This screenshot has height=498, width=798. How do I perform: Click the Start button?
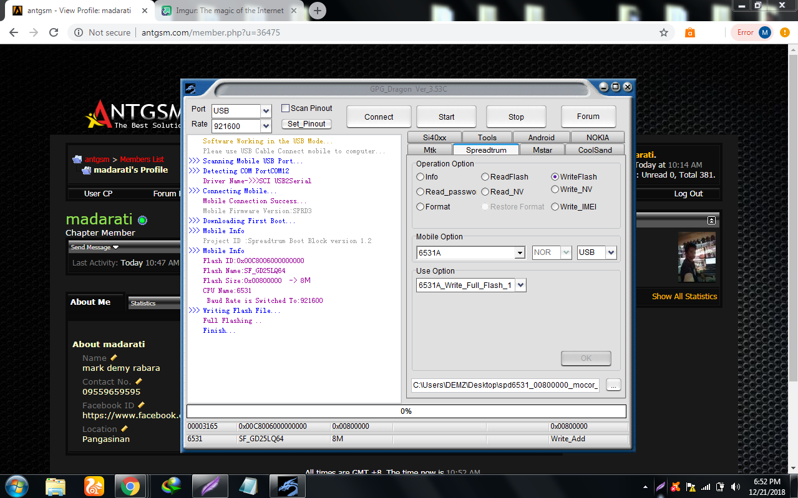pyautogui.click(x=446, y=117)
